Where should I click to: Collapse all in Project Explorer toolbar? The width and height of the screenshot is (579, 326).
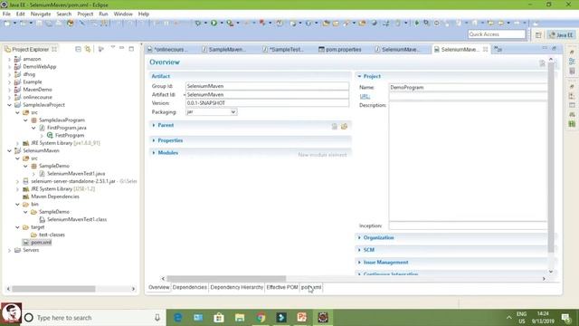(78, 49)
